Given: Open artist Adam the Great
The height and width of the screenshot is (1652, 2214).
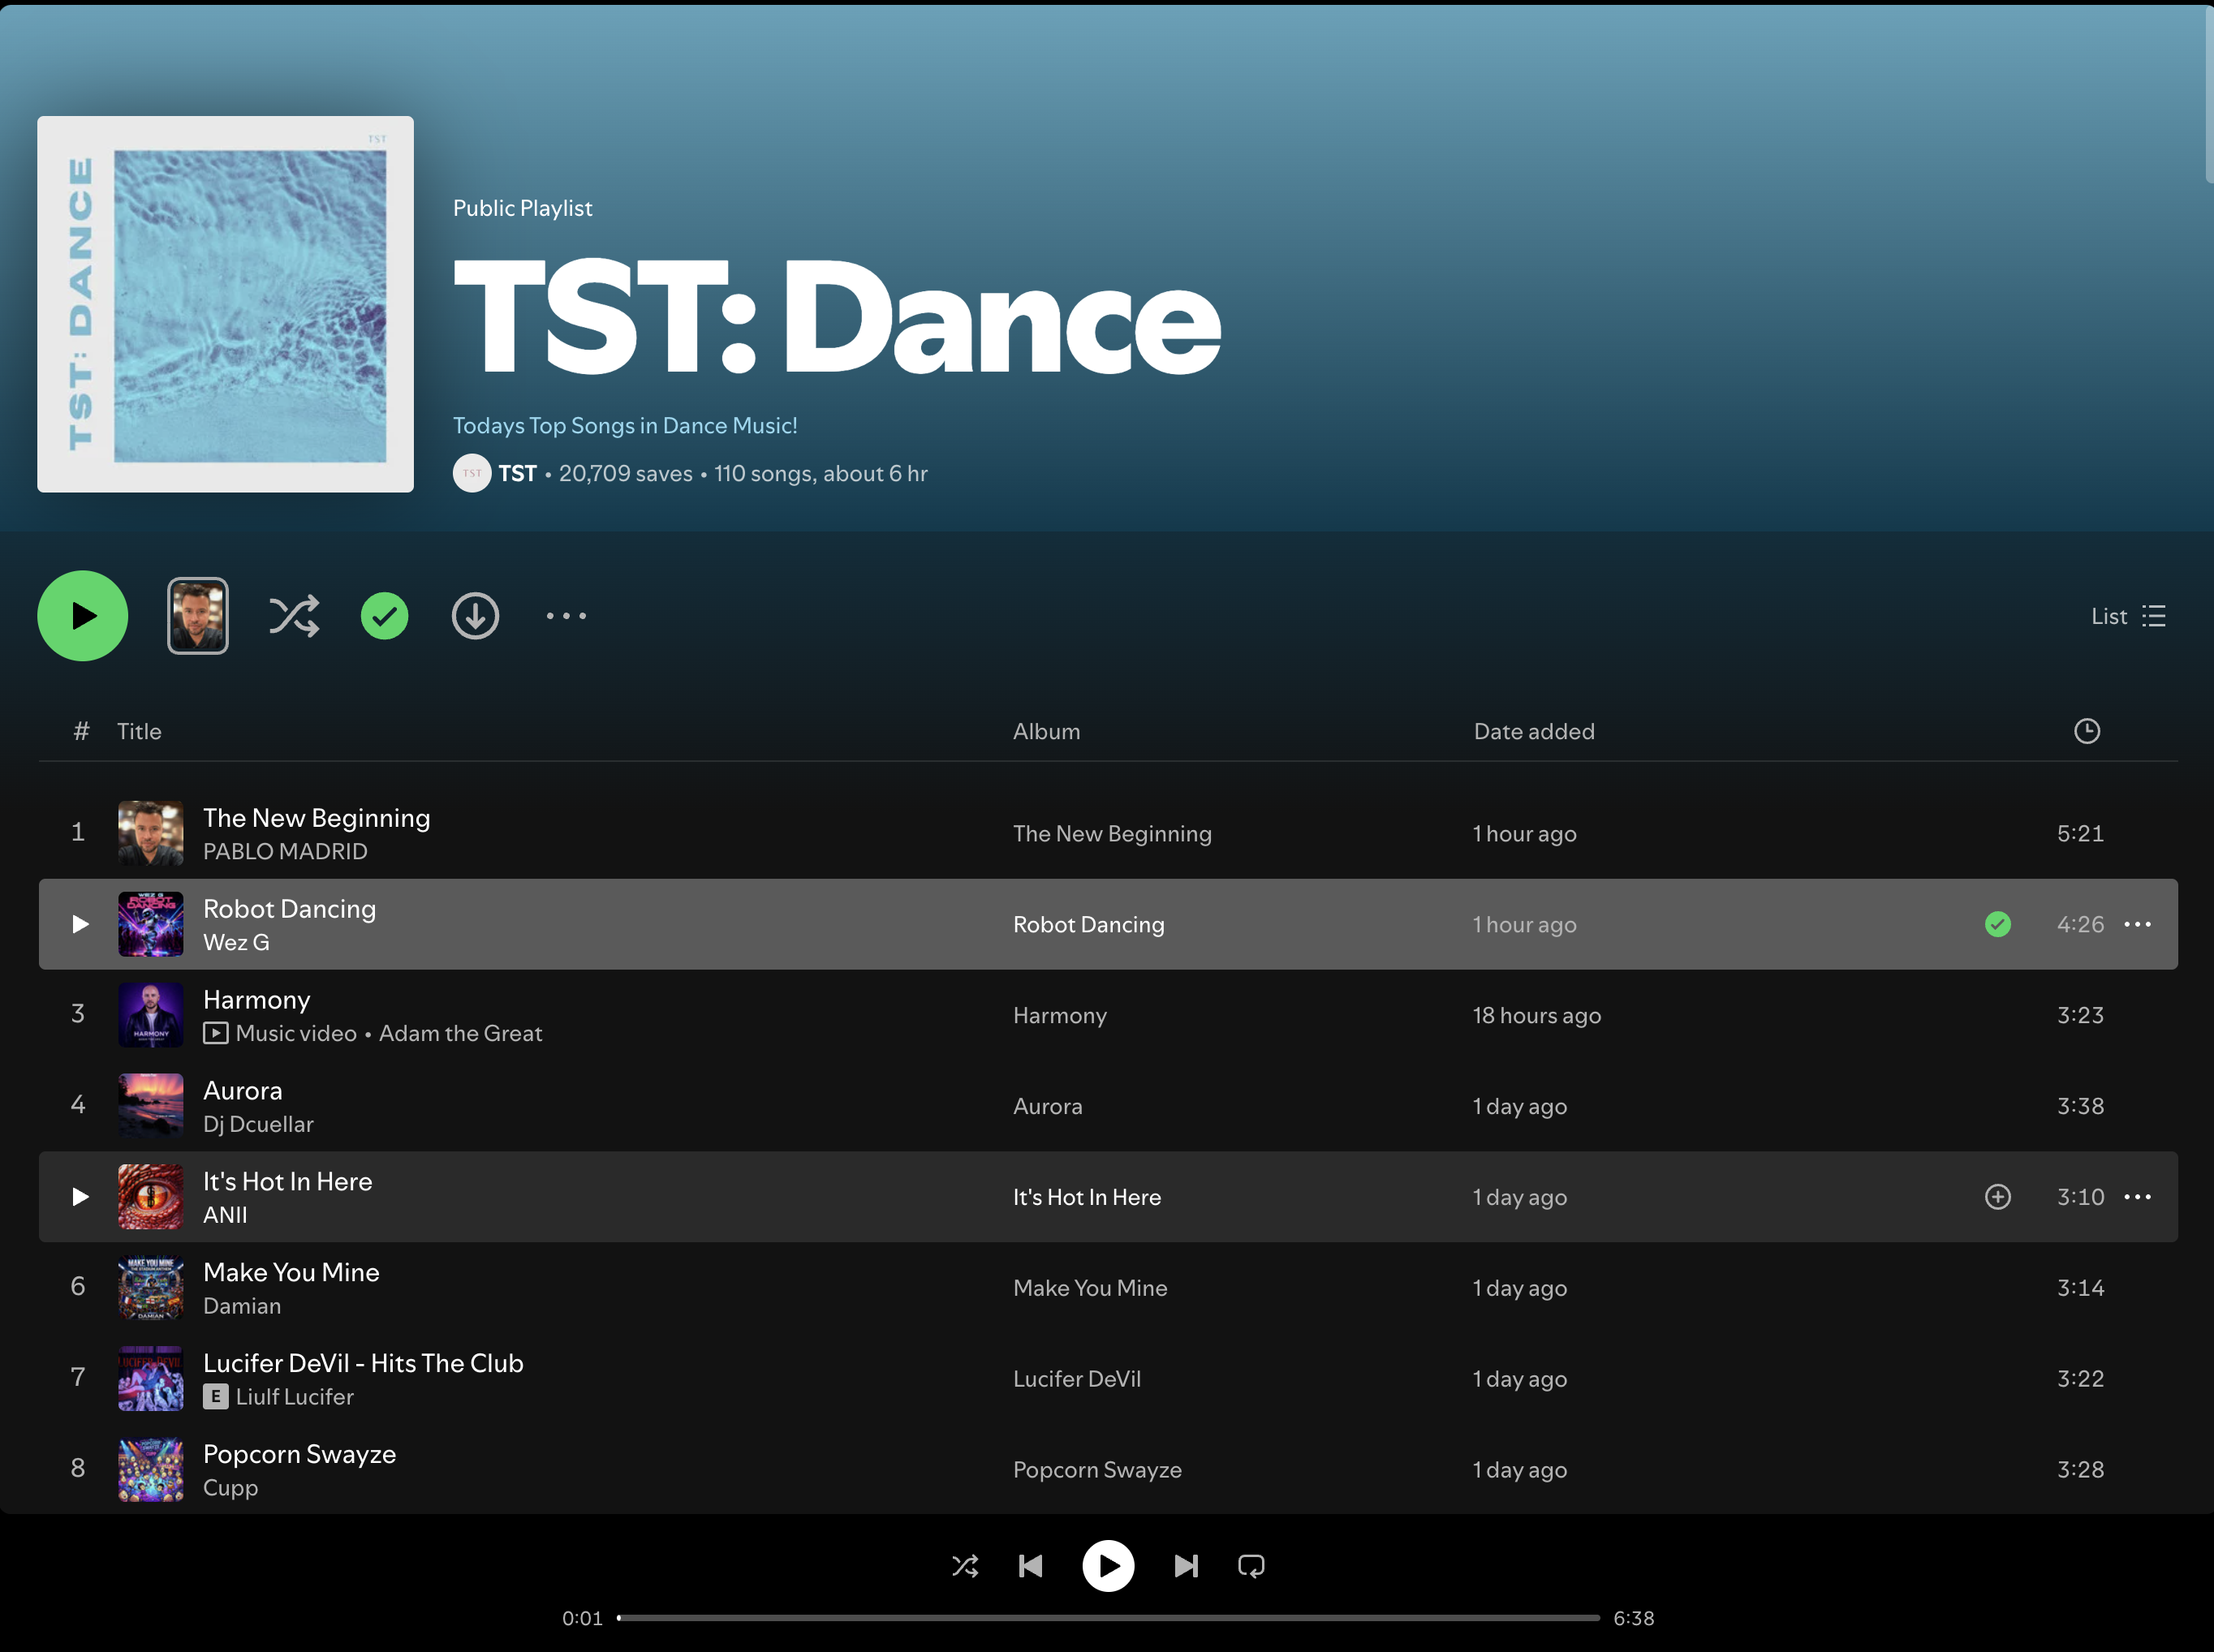Looking at the screenshot, I should (x=461, y=1033).
